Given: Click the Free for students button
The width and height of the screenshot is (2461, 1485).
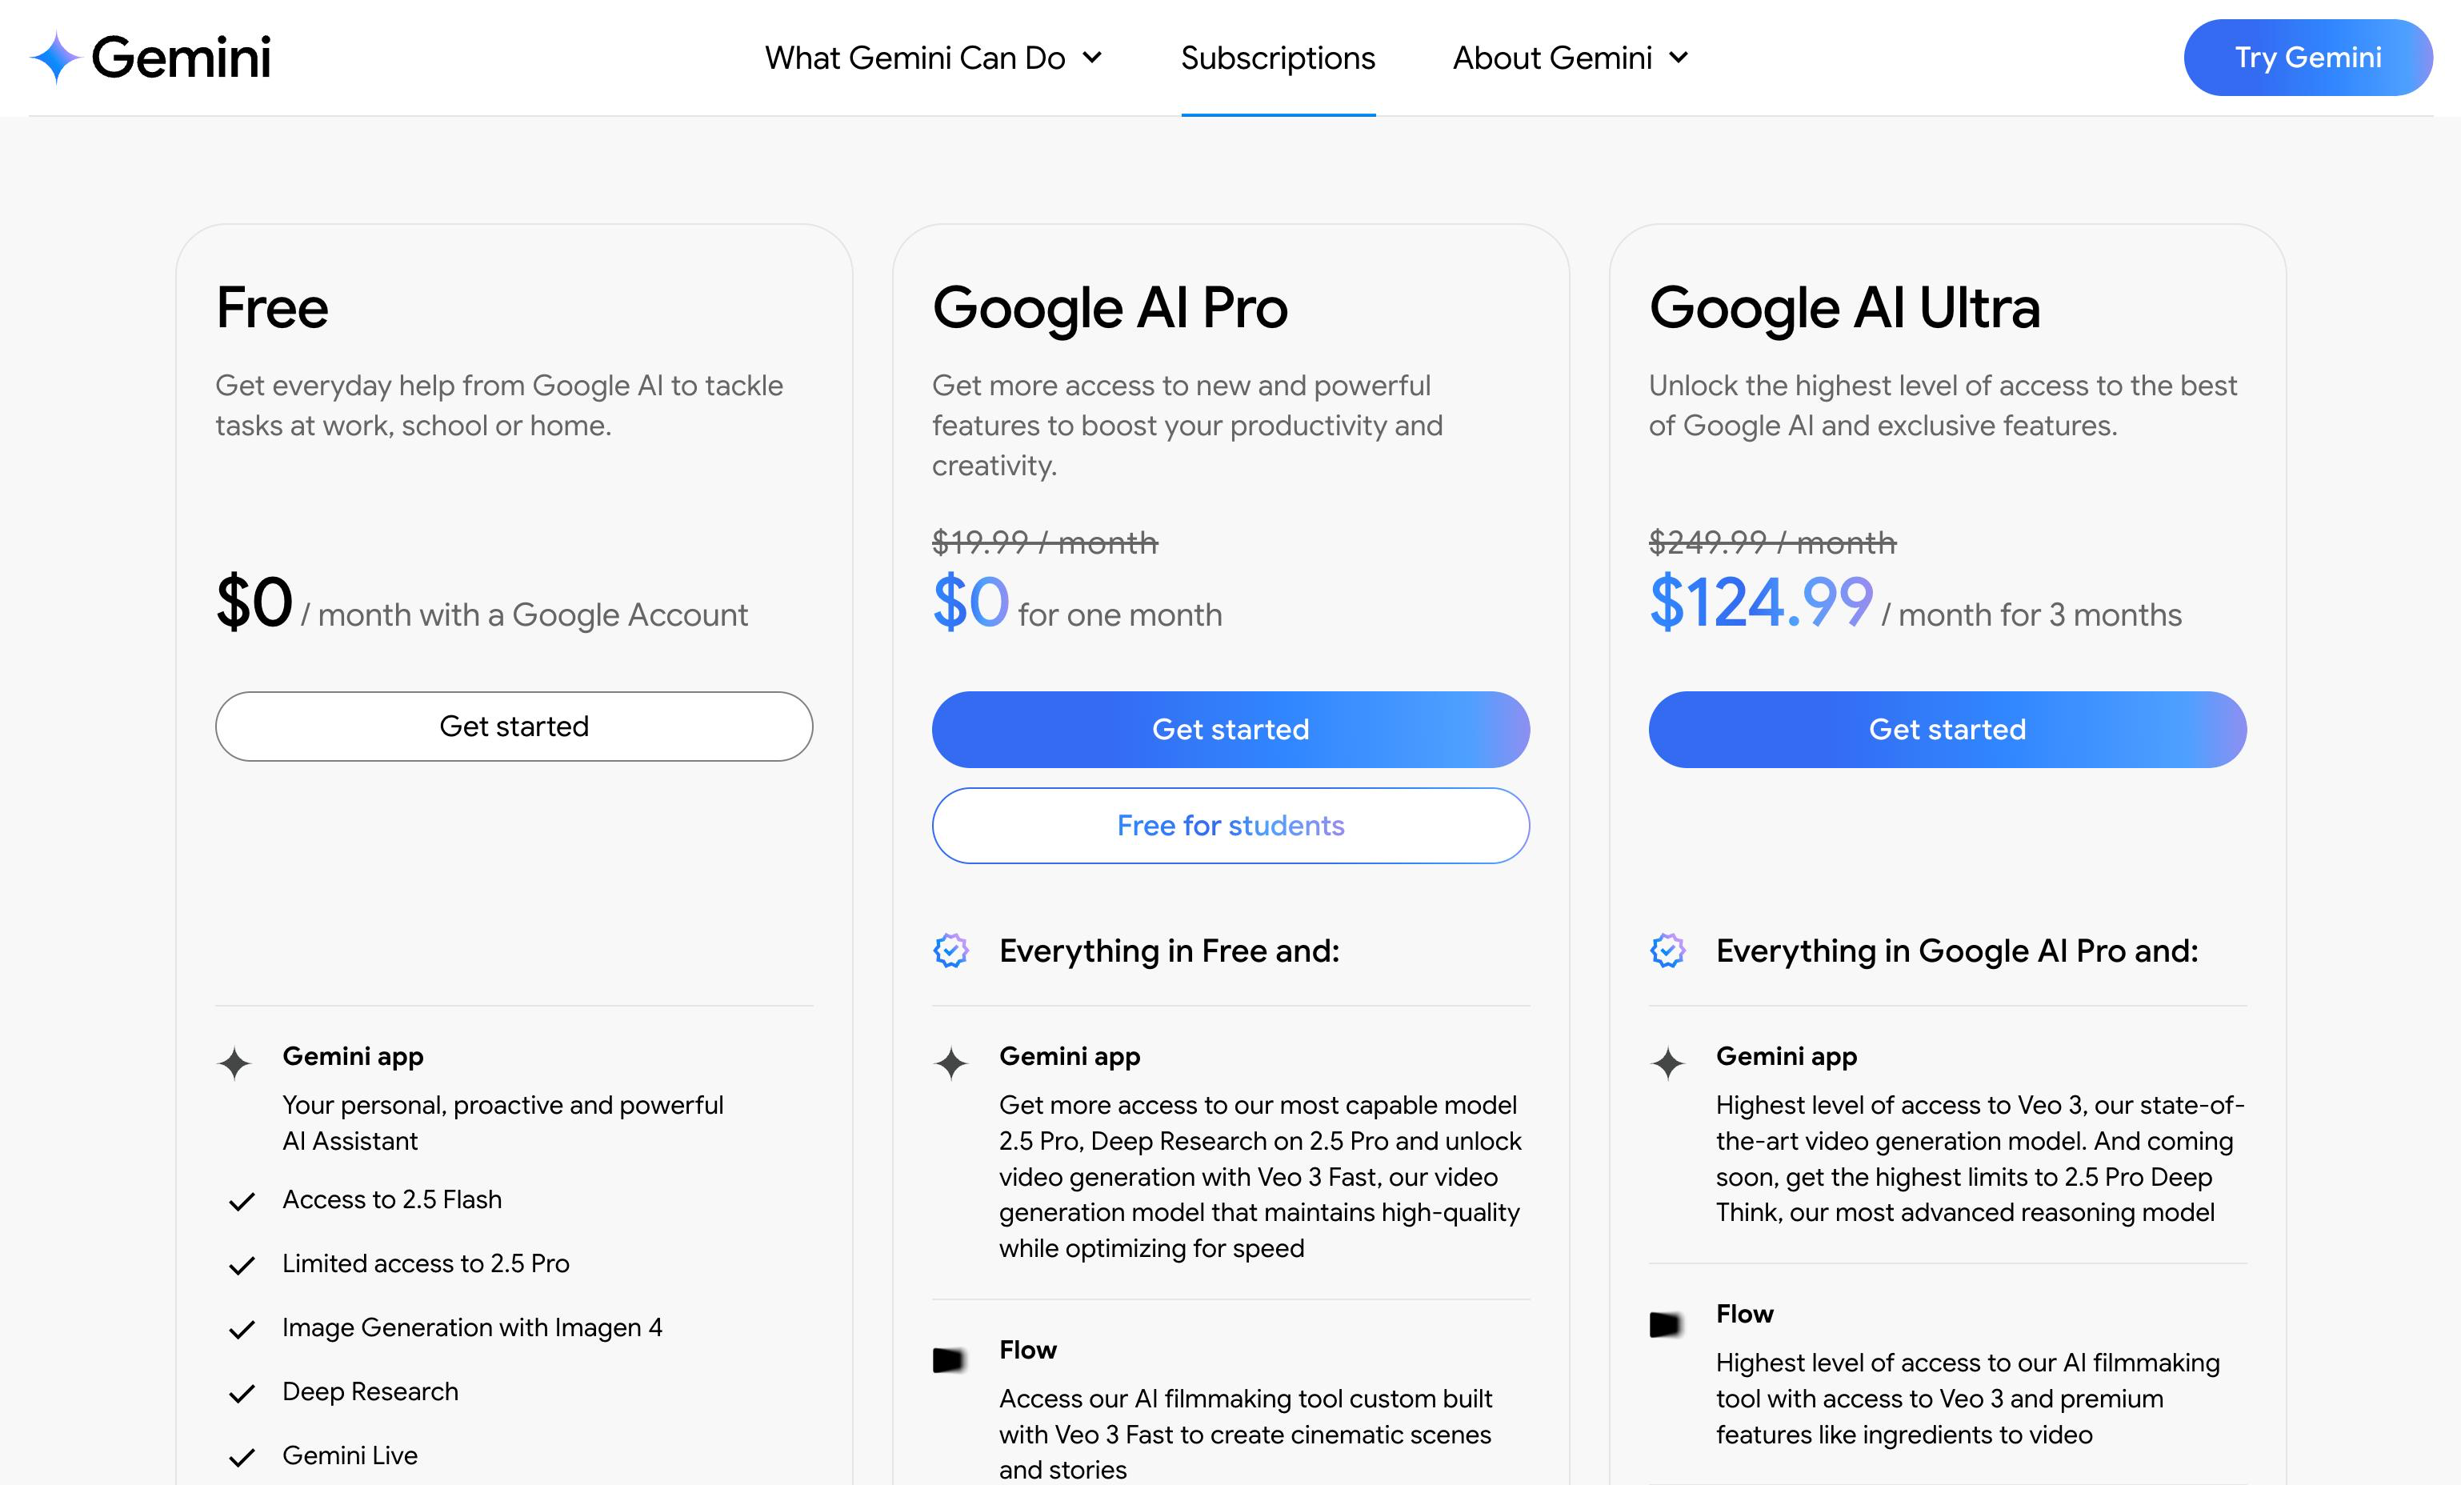Looking at the screenshot, I should (1230, 826).
